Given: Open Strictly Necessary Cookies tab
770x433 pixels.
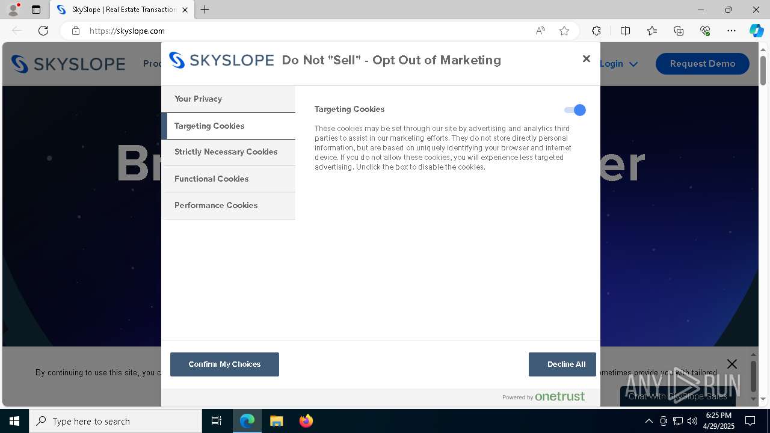Looking at the screenshot, I should point(228,152).
